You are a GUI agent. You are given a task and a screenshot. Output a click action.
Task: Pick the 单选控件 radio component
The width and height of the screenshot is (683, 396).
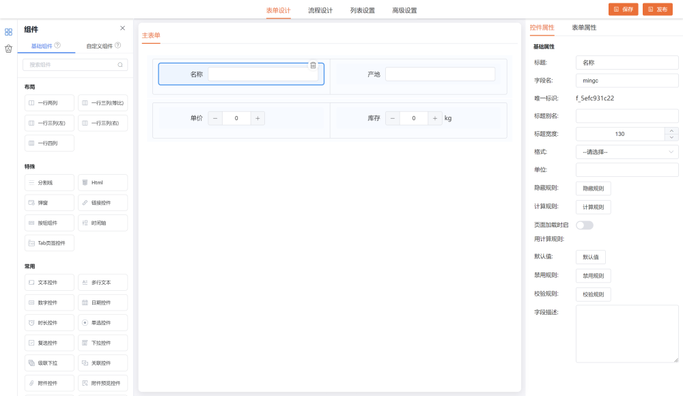(x=102, y=322)
